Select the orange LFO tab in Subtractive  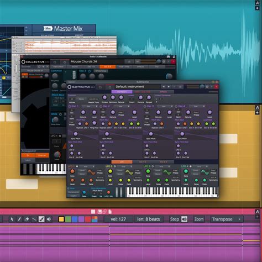pos(122,162)
